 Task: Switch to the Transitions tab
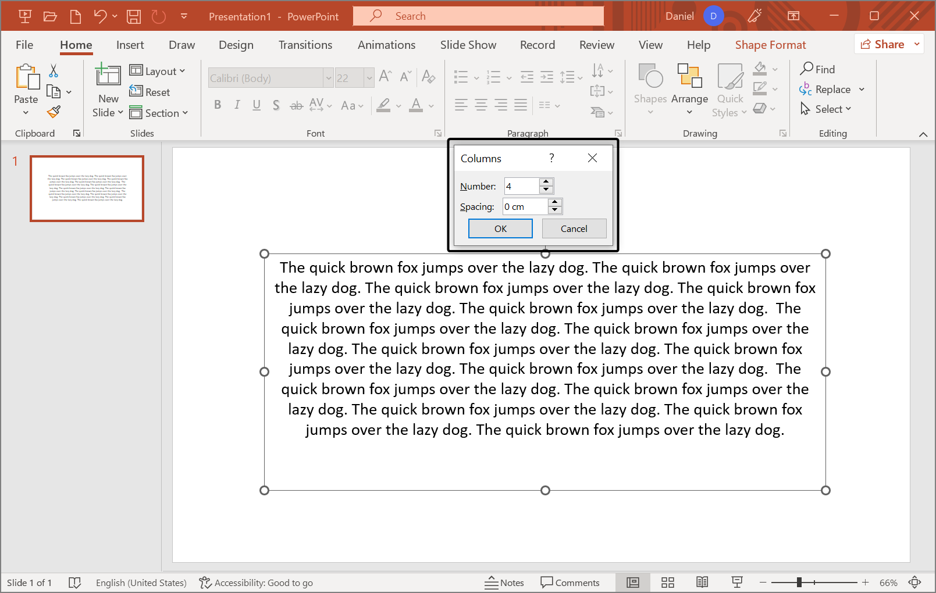305,45
